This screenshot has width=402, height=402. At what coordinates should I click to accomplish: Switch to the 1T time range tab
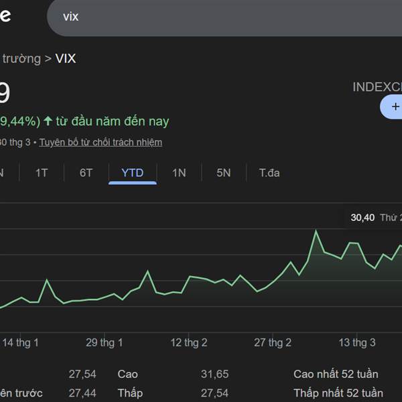pyautogui.click(x=42, y=173)
